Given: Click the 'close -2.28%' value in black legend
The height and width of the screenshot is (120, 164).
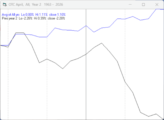Looking at the screenshot, I should click(x=56, y=18).
